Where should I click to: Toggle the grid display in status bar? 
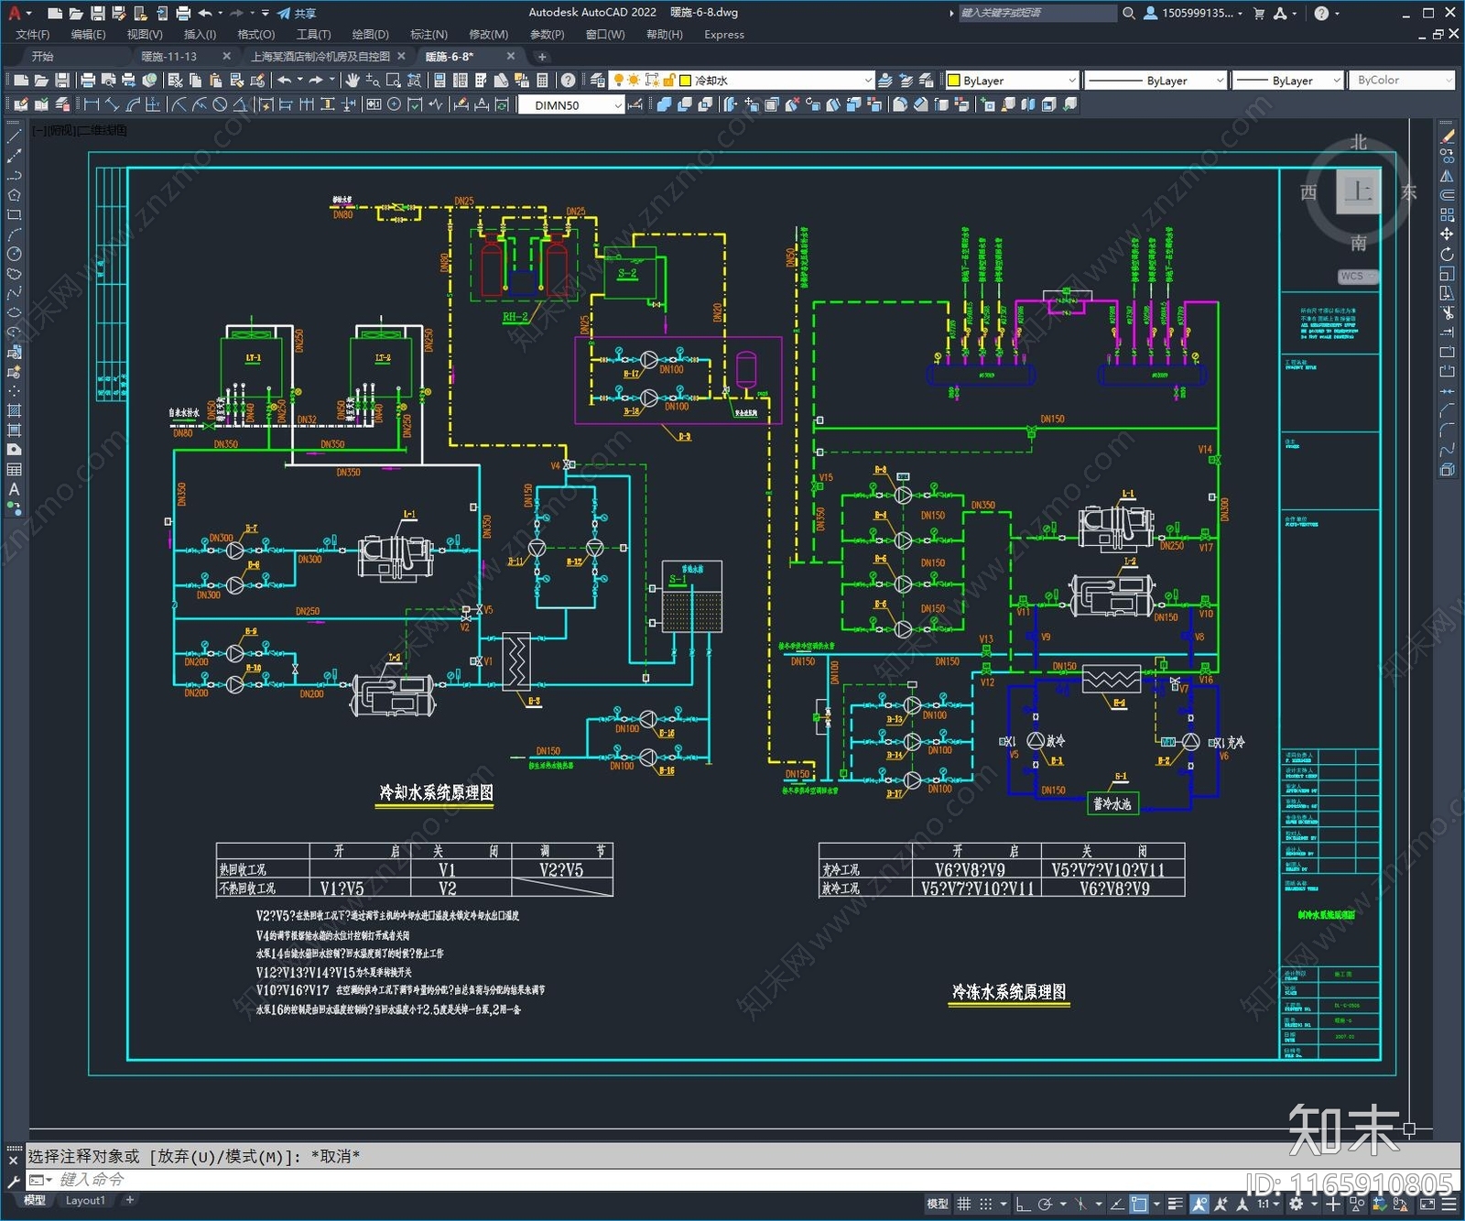click(964, 1204)
